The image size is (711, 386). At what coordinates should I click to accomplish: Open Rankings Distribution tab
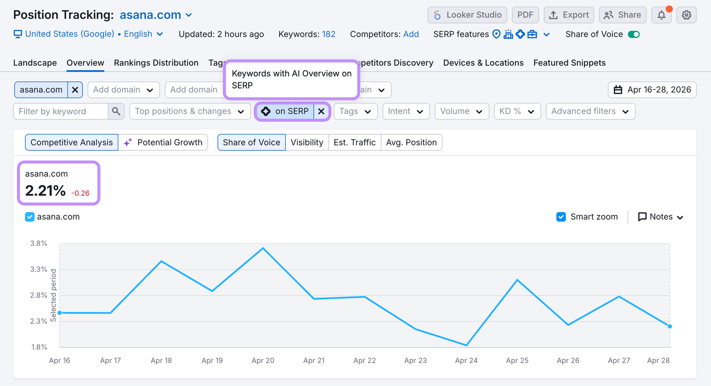(156, 63)
